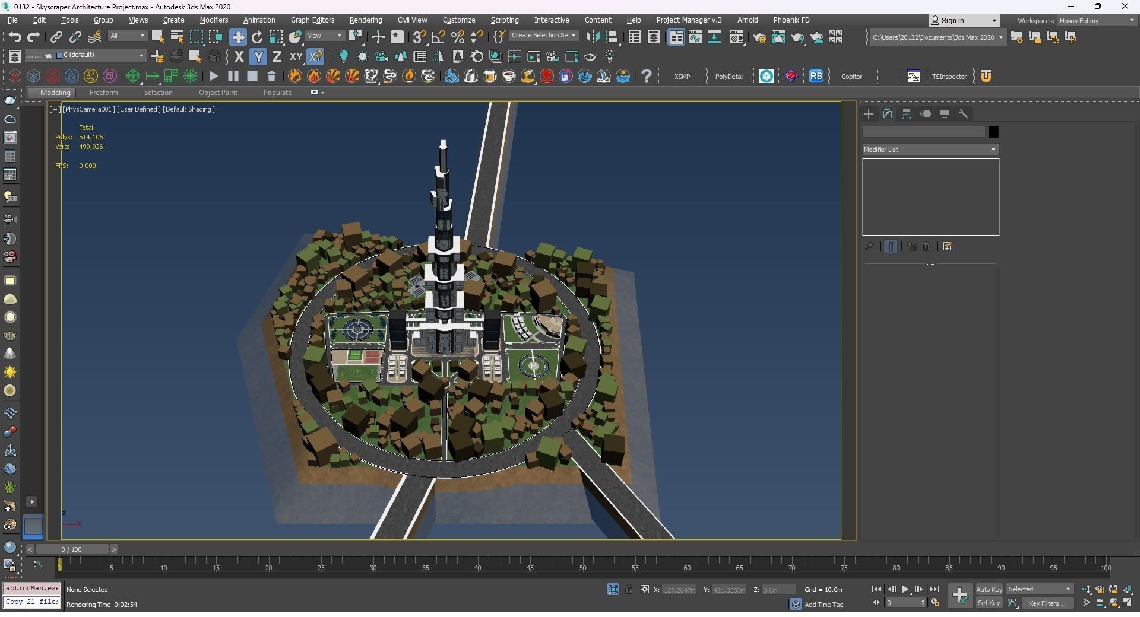Click the Pin Stack icon
Viewport: 1140px width, 617px height.
click(x=869, y=246)
